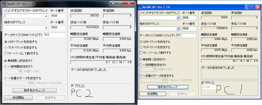
Task: Click the bind port number field in PC1 window
Action: click(190, 18)
